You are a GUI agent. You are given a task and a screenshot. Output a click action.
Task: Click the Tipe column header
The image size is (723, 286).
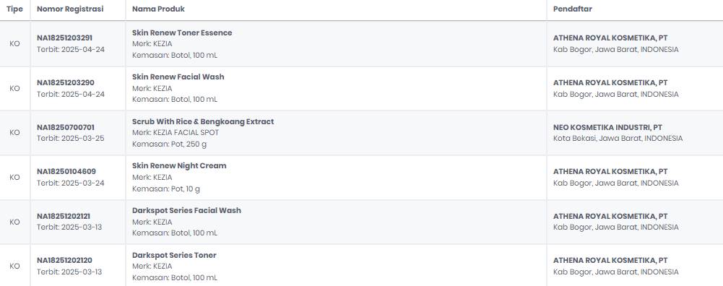14,9
